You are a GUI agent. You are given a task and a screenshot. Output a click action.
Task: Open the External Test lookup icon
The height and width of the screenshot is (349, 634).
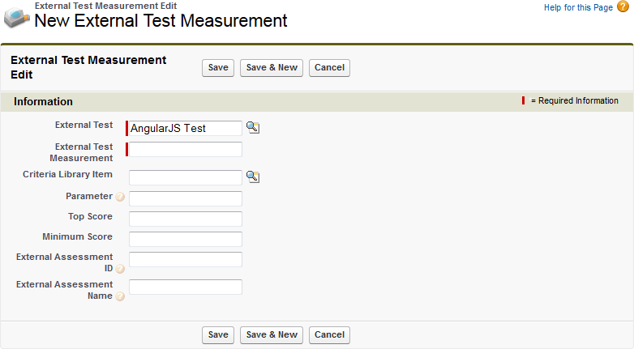point(253,128)
